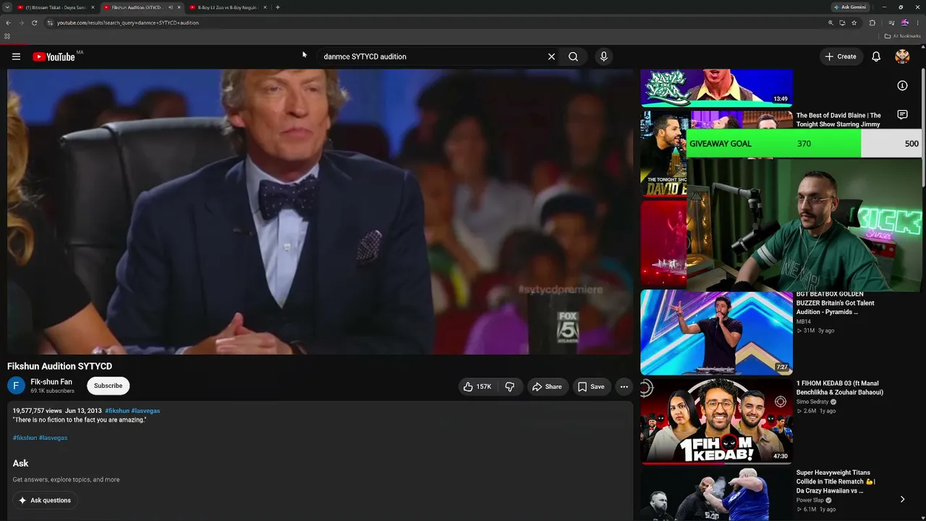Open the media controls icon in toolbar
Image resolution: width=926 pixels, height=521 pixels.
click(891, 22)
